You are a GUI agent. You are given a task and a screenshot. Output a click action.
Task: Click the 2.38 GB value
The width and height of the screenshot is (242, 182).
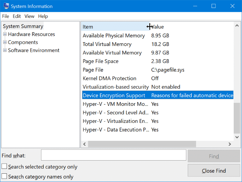(160, 61)
